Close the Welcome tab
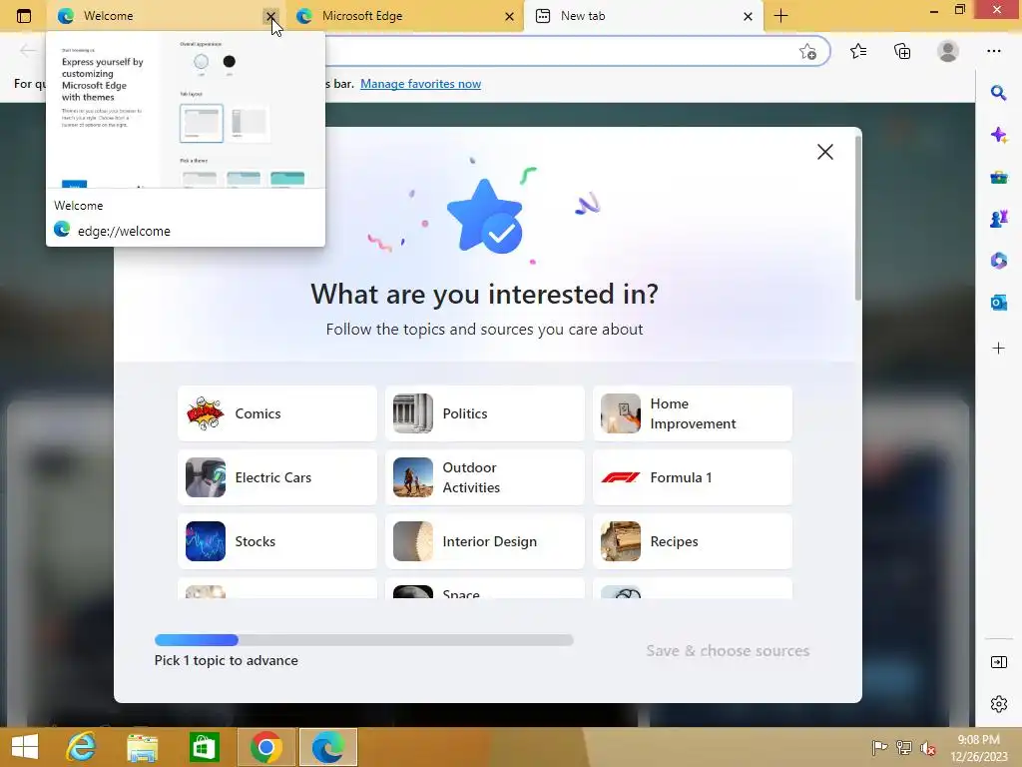The width and height of the screenshot is (1022, 767). [270, 16]
